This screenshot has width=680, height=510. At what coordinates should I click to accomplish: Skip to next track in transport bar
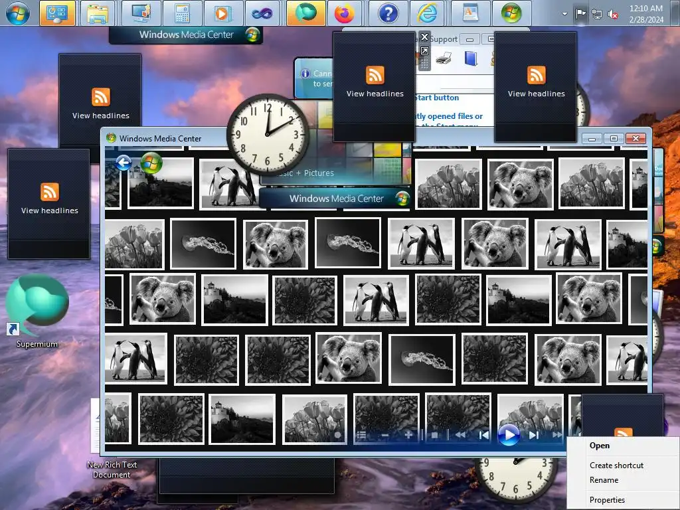pos(534,435)
